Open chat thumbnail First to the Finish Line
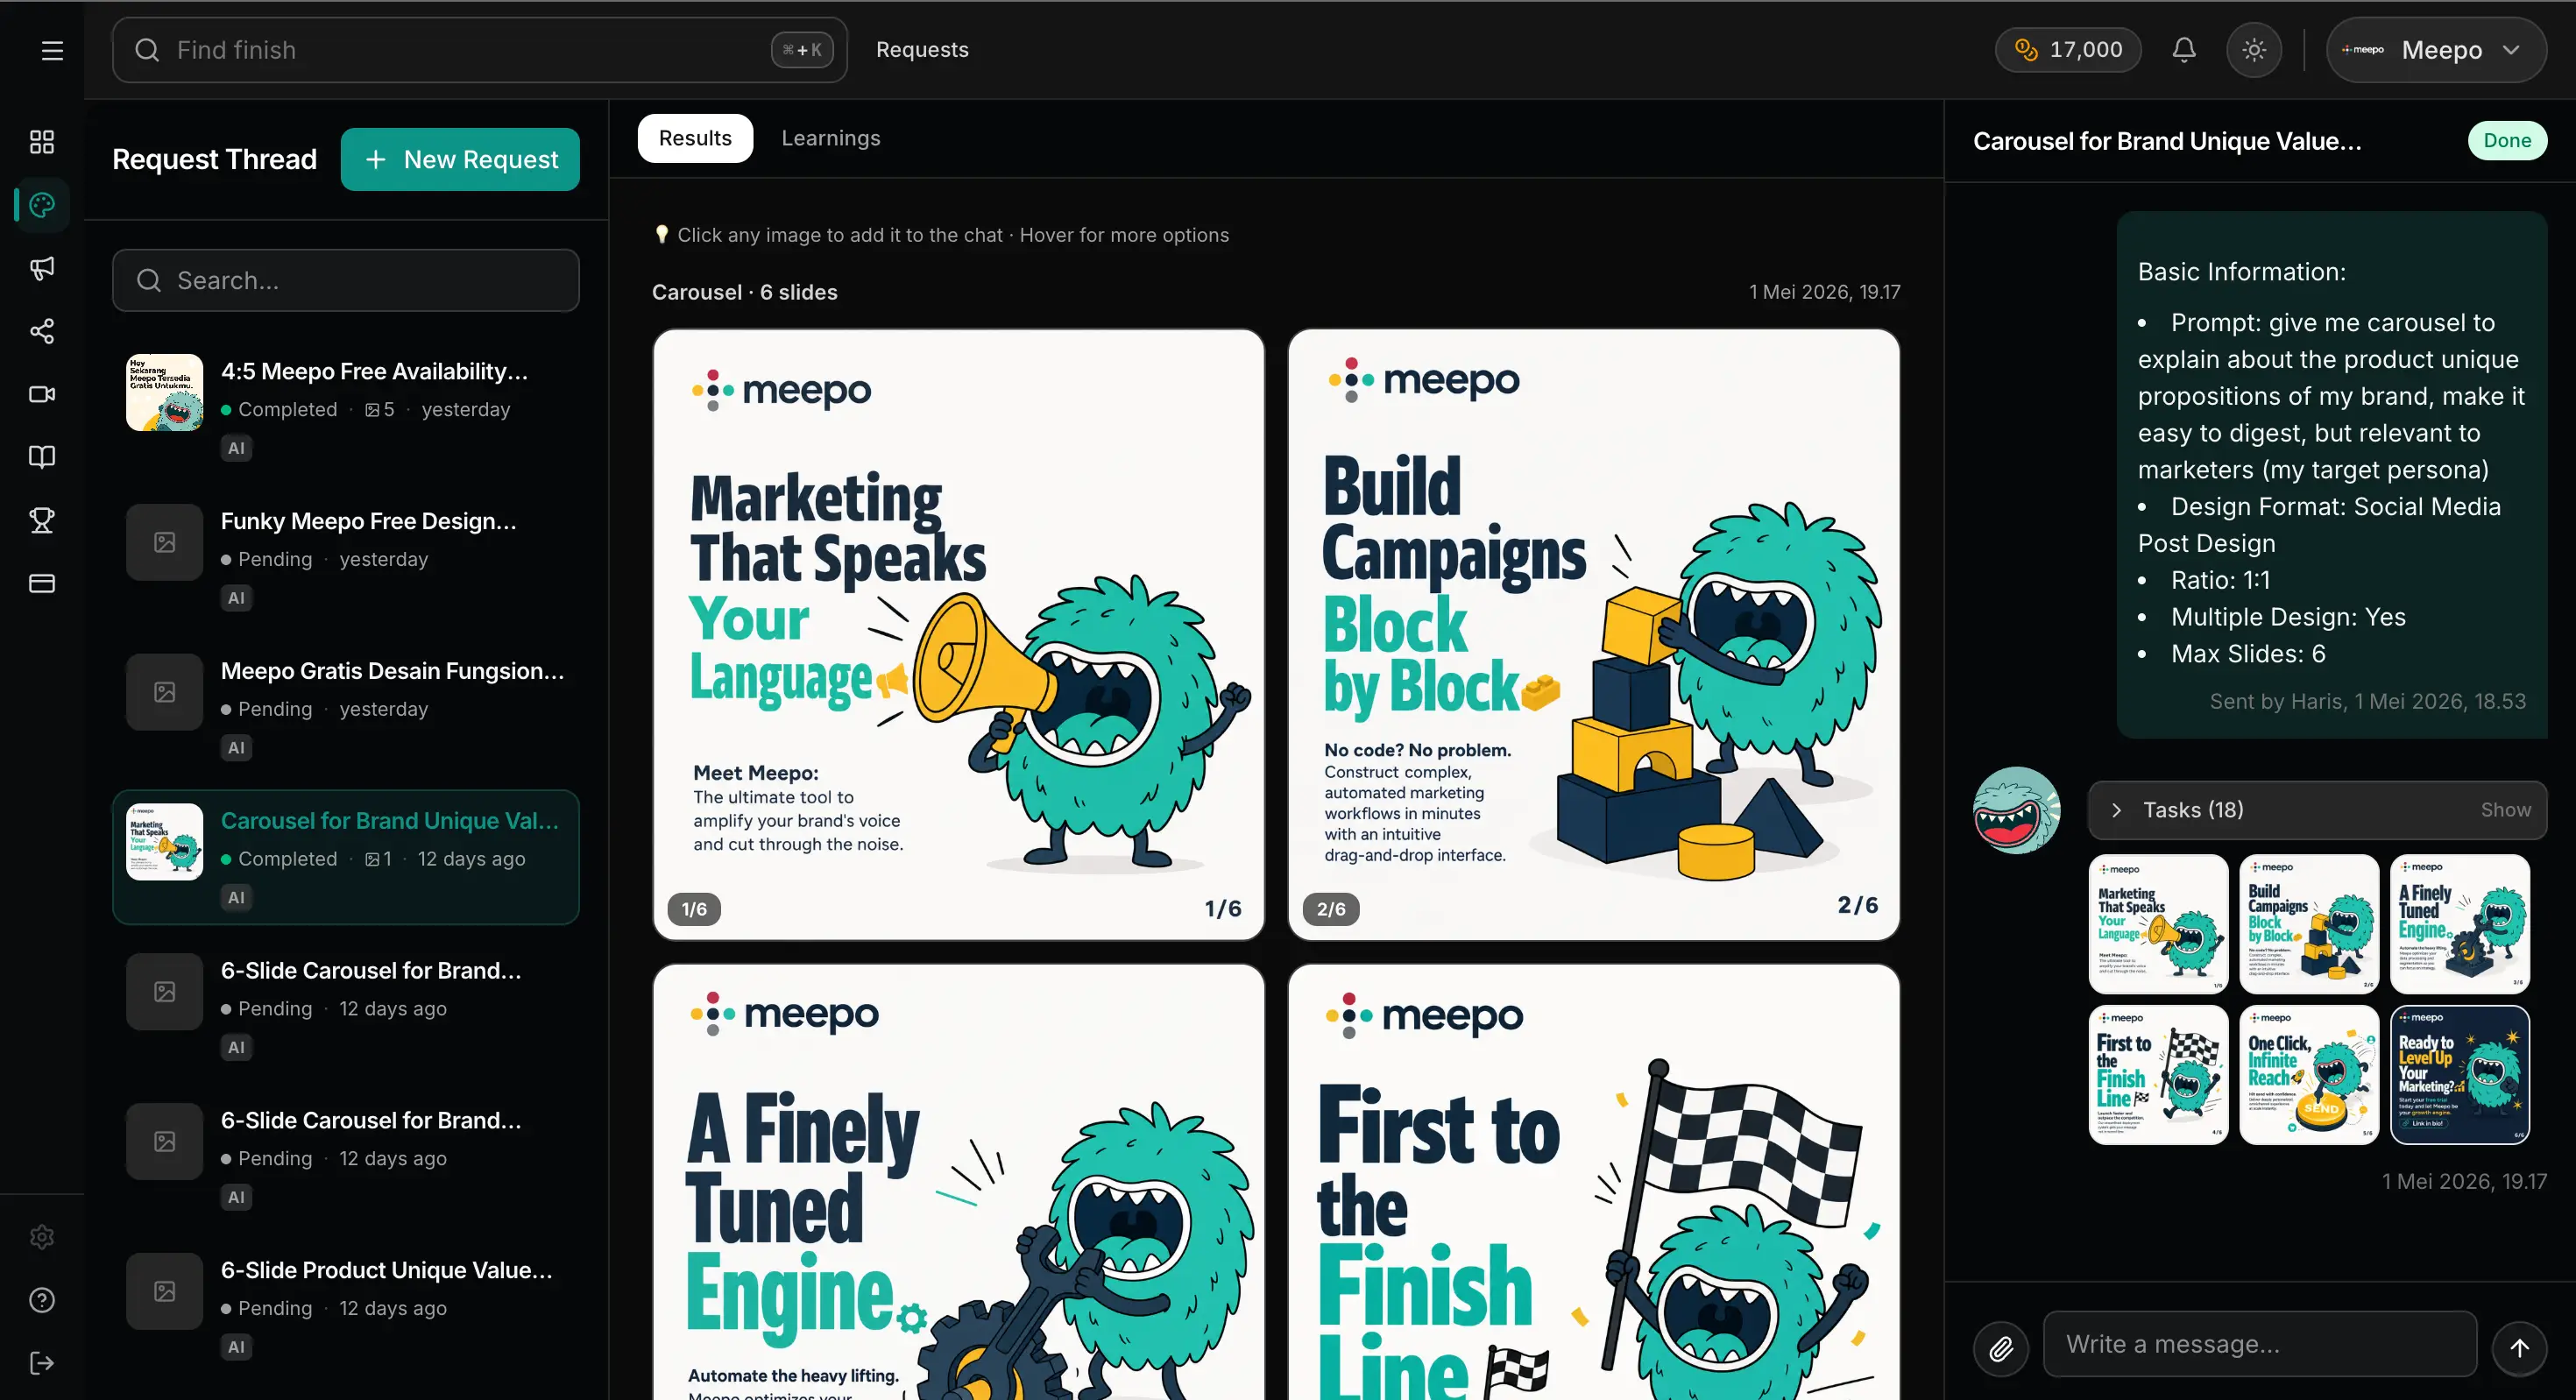 coord(2159,1074)
